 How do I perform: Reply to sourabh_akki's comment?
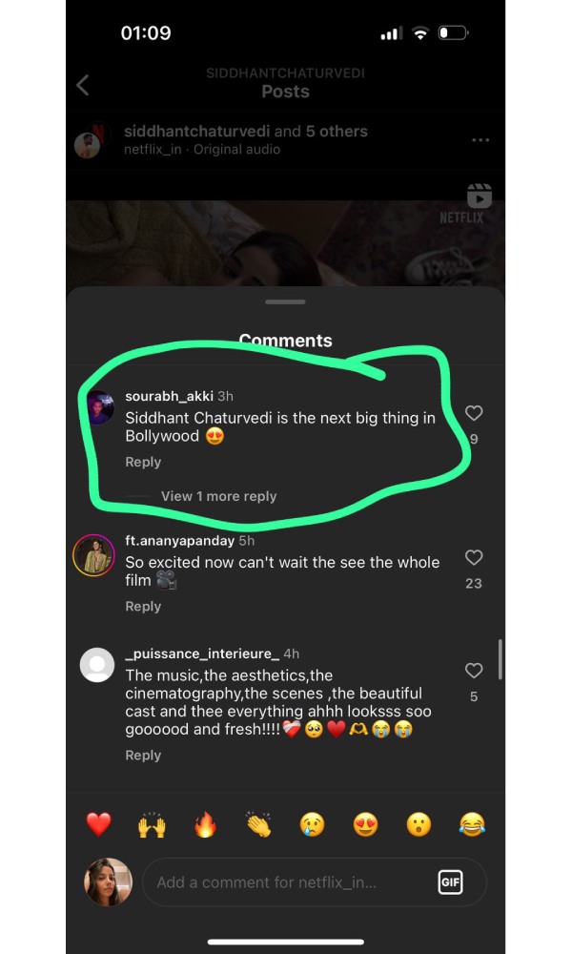[x=143, y=462]
